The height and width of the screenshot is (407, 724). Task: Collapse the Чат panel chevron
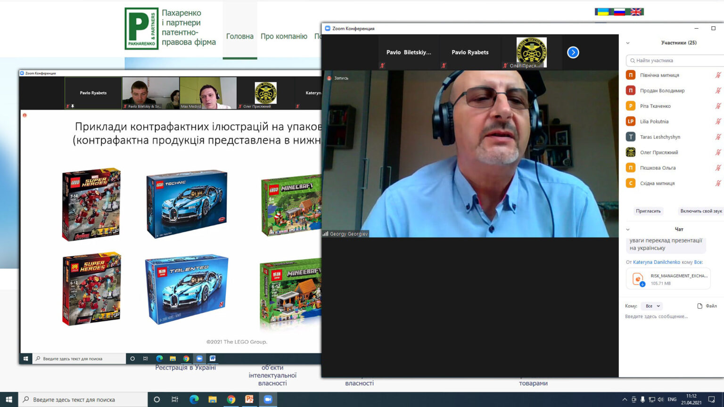click(628, 229)
